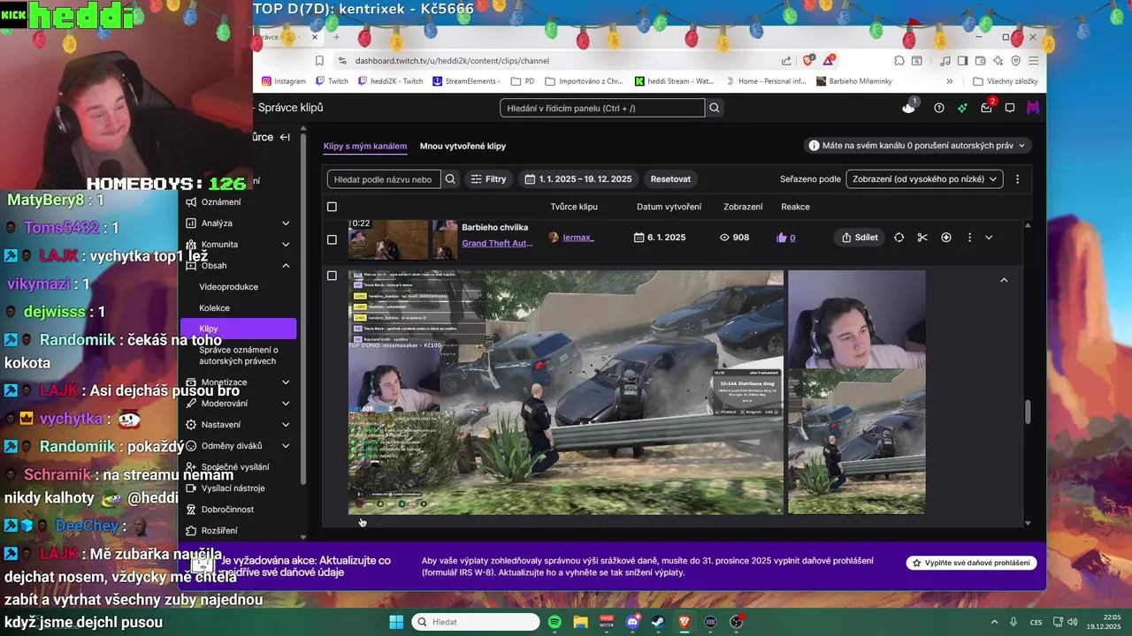Open the Brave hamburger menu
Screen dimensions: 1132x636
(1033, 60)
